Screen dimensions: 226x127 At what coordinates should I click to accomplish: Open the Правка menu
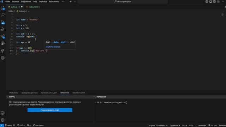point(16,1)
